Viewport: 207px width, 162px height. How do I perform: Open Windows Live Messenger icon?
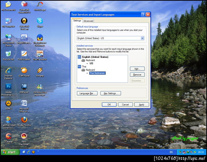(x=40, y=90)
